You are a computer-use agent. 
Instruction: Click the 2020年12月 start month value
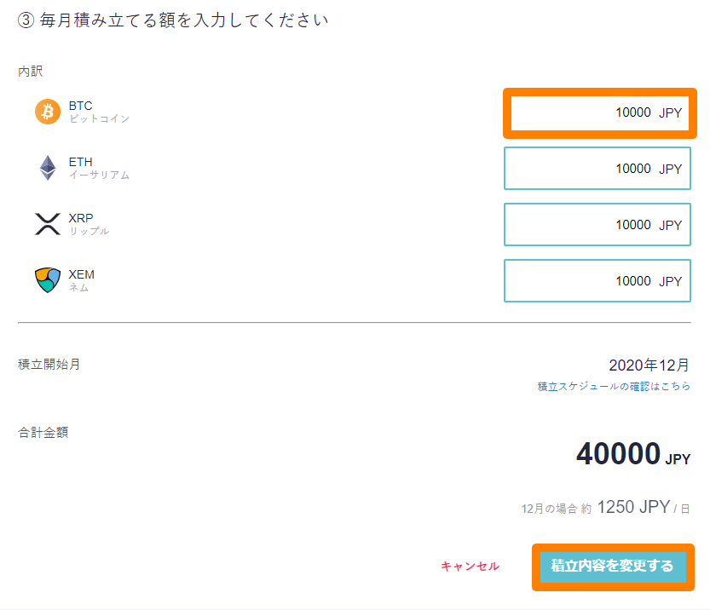click(649, 365)
